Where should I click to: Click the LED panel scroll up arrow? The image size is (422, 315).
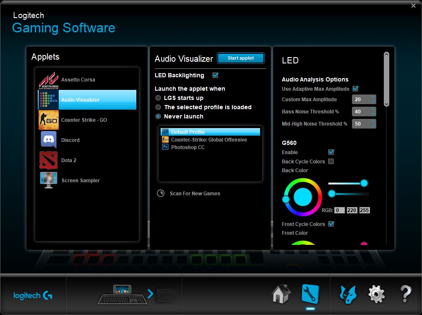coord(386,54)
